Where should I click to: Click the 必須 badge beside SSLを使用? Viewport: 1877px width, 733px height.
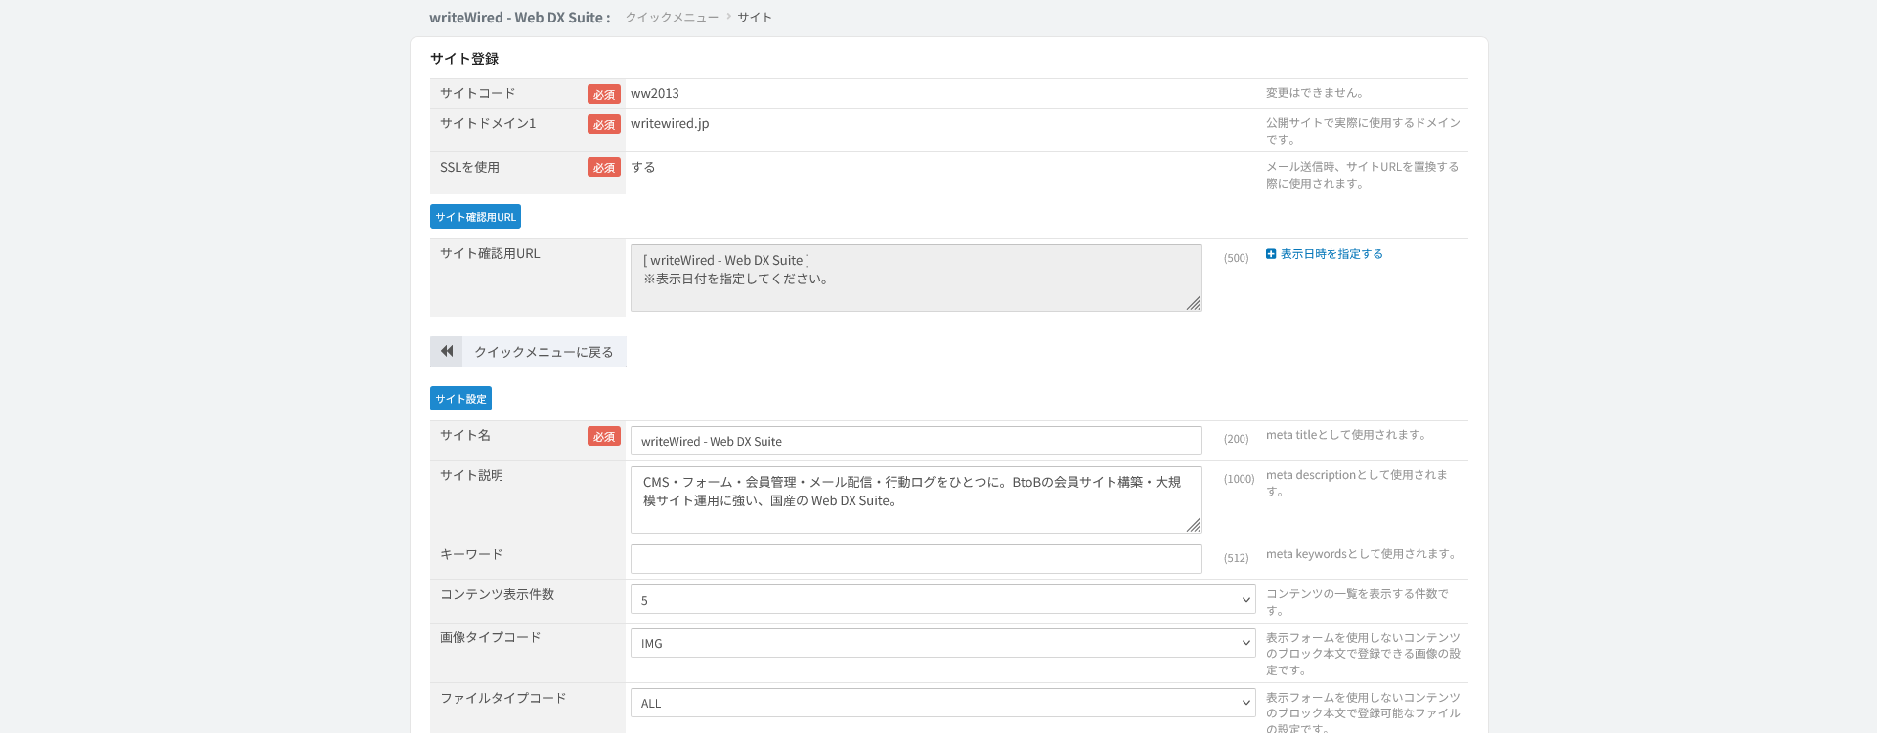click(x=604, y=167)
